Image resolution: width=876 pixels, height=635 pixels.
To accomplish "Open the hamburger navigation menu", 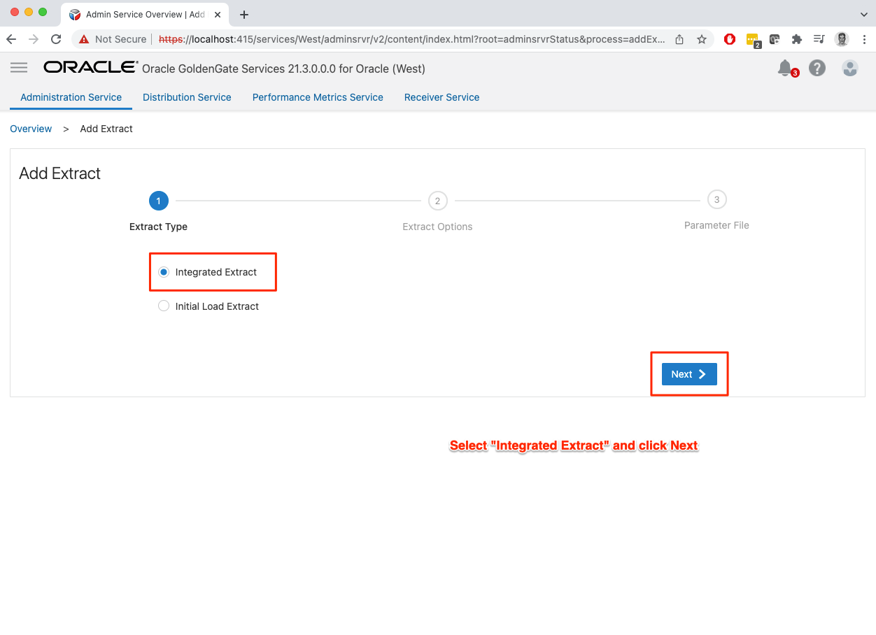I will 19,68.
